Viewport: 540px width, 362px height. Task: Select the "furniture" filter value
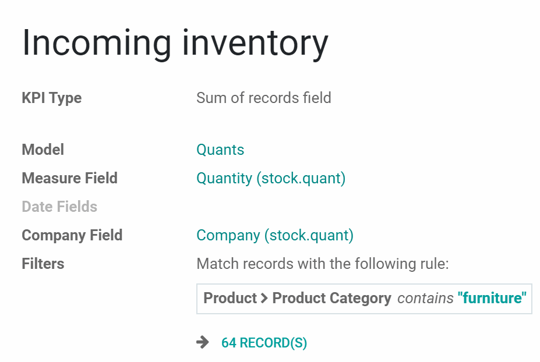point(492,298)
